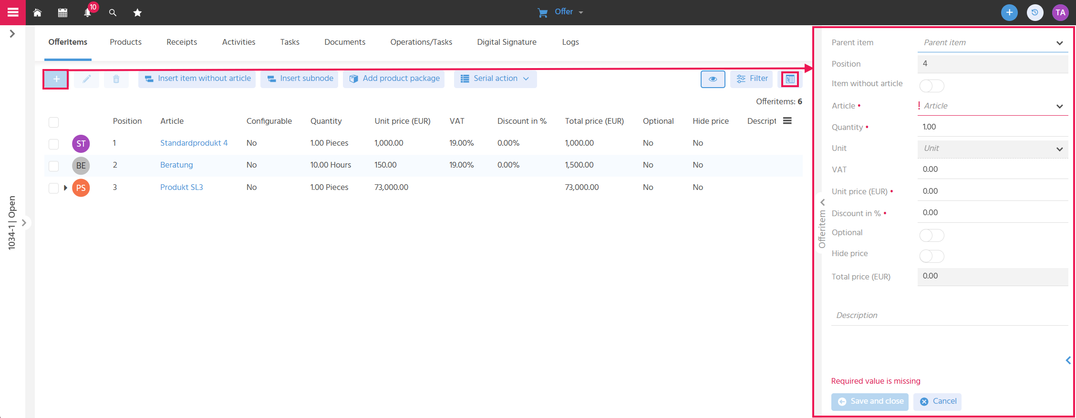Click the blue plus create button in top bar
Image resolution: width=1076 pixels, height=418 pixels.
point(1009,12)
